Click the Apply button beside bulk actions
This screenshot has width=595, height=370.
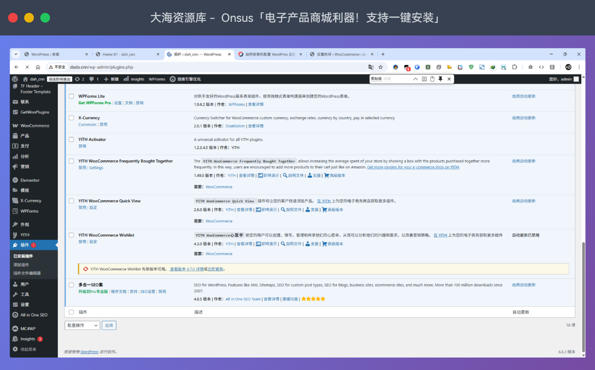109,325
